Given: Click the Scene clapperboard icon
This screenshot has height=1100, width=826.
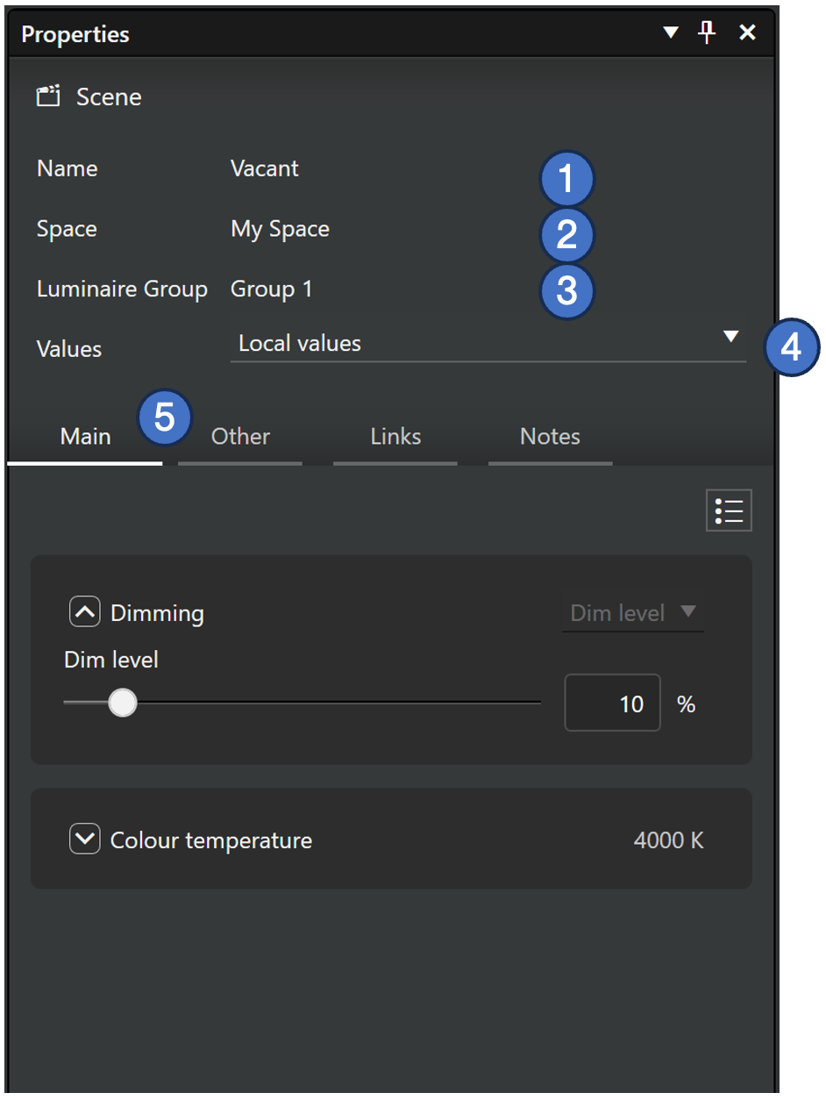Looking at the screenshot, I should [x=48, y=96].
